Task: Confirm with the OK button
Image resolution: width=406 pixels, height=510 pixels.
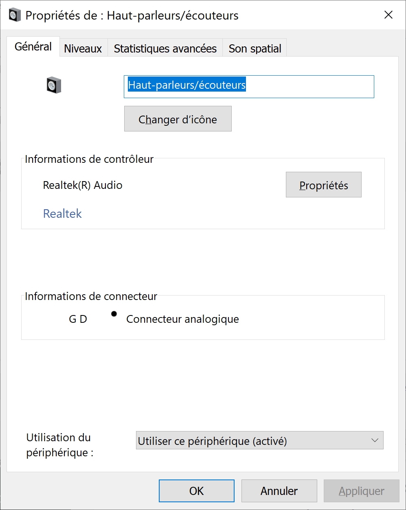Action: pos(197,491)
